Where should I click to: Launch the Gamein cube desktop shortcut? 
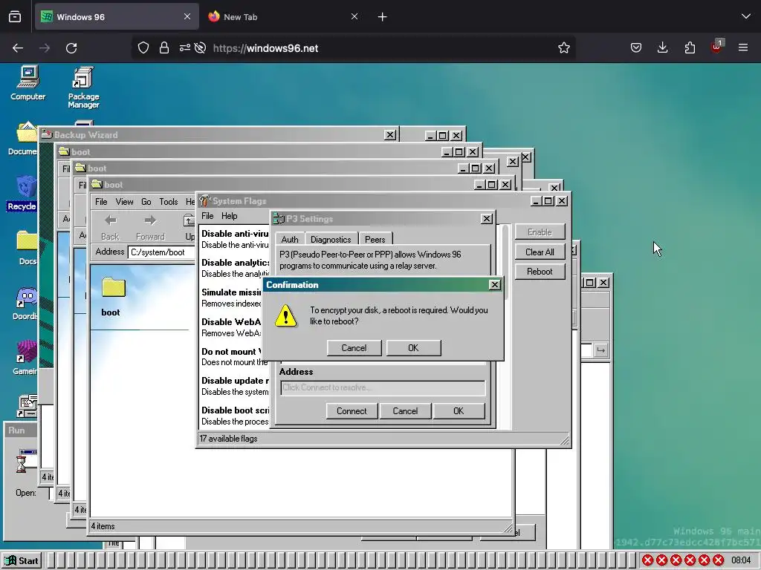(25, 358)
